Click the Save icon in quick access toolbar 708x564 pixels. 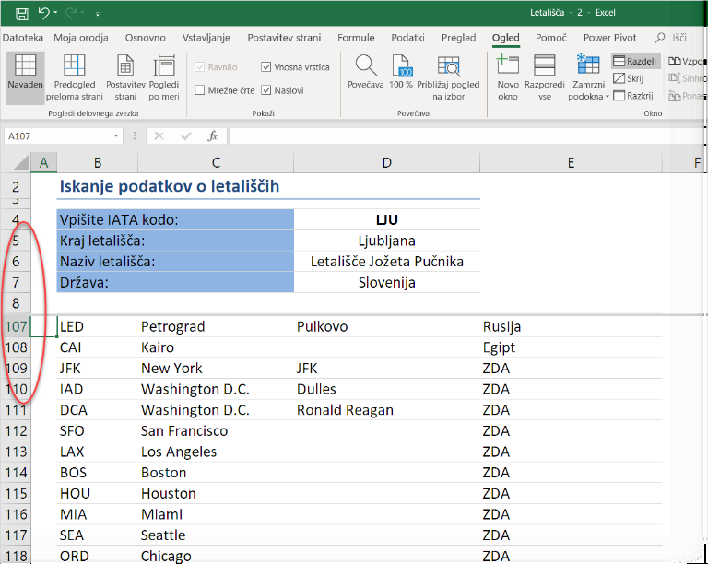(22, 14)
